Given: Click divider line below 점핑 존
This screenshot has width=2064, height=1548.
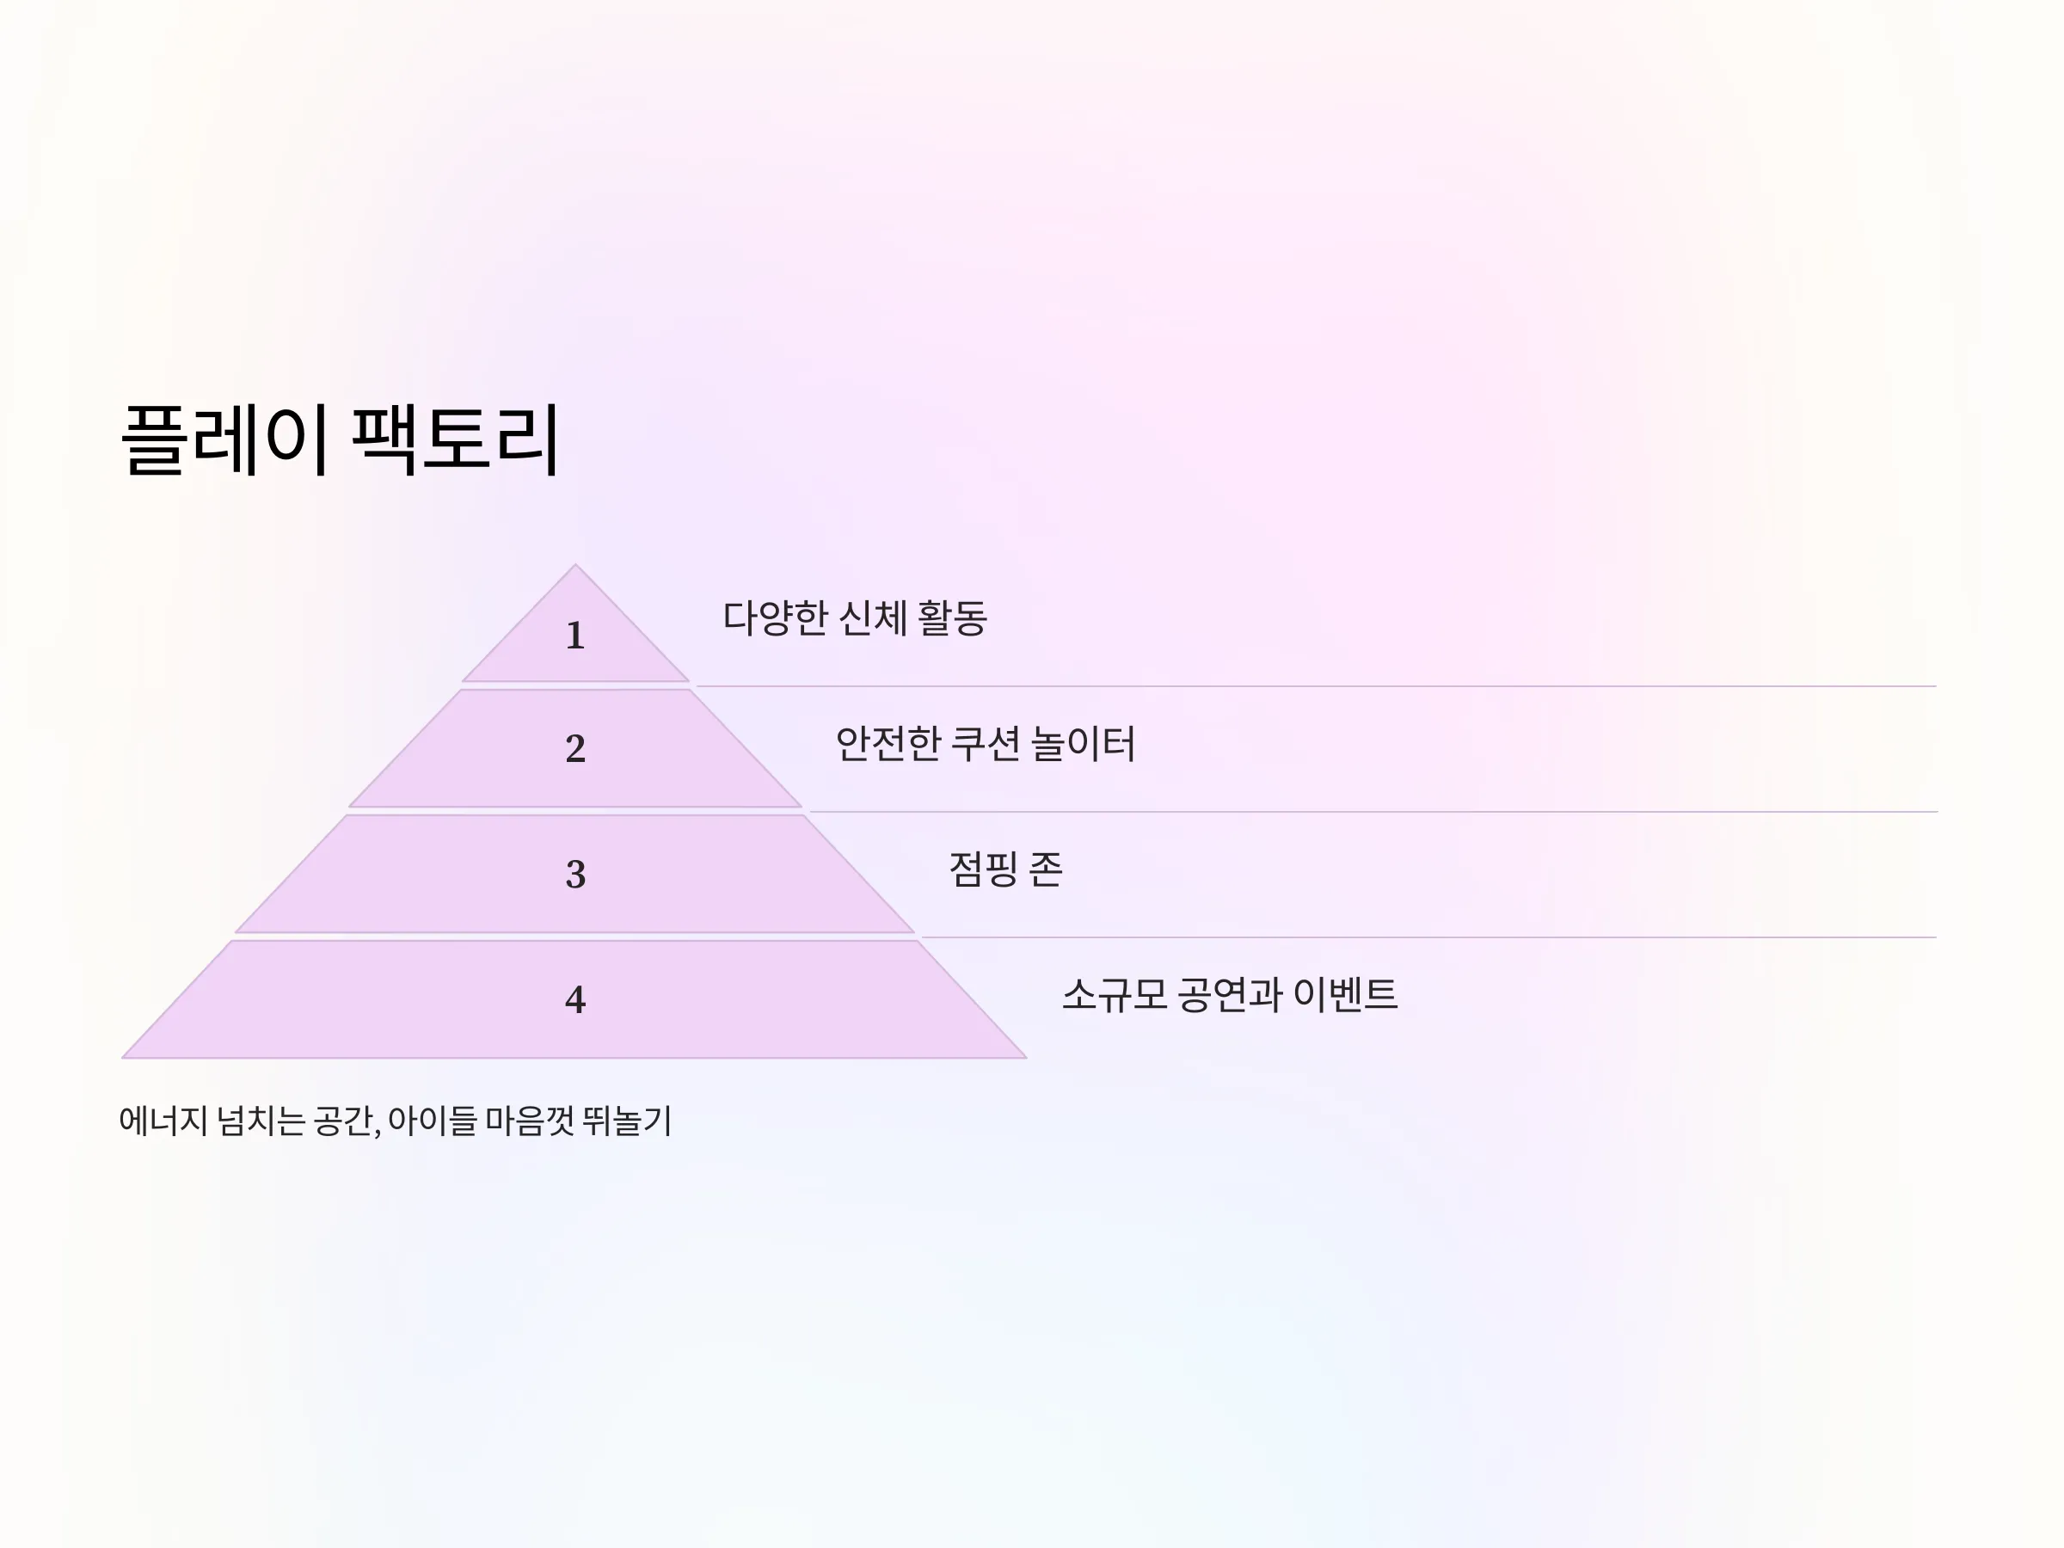Looking at the screenshot, I should pyautogui.click(x=1429, y=937).
